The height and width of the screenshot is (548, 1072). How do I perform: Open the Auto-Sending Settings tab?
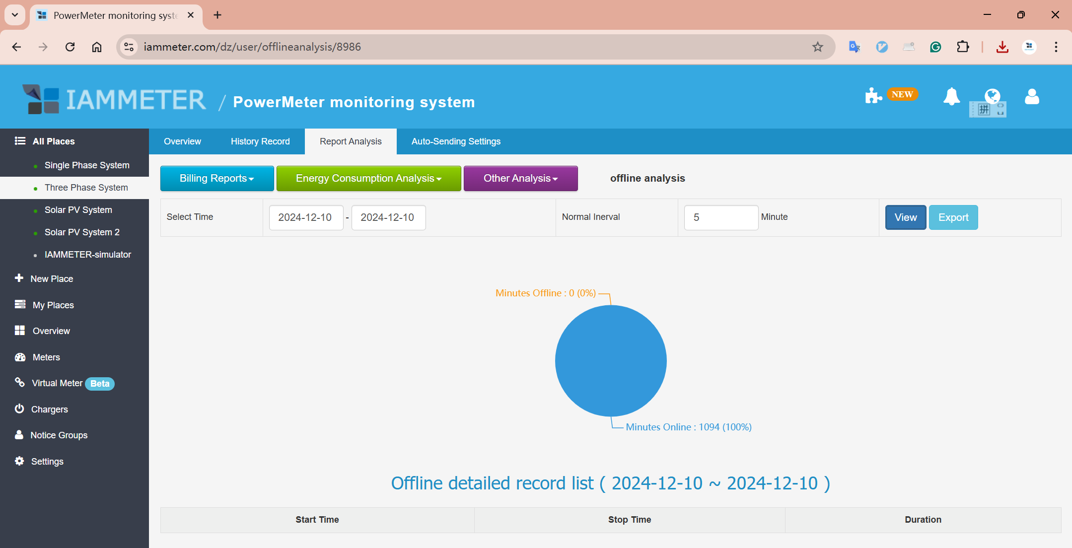pos(456,141)
